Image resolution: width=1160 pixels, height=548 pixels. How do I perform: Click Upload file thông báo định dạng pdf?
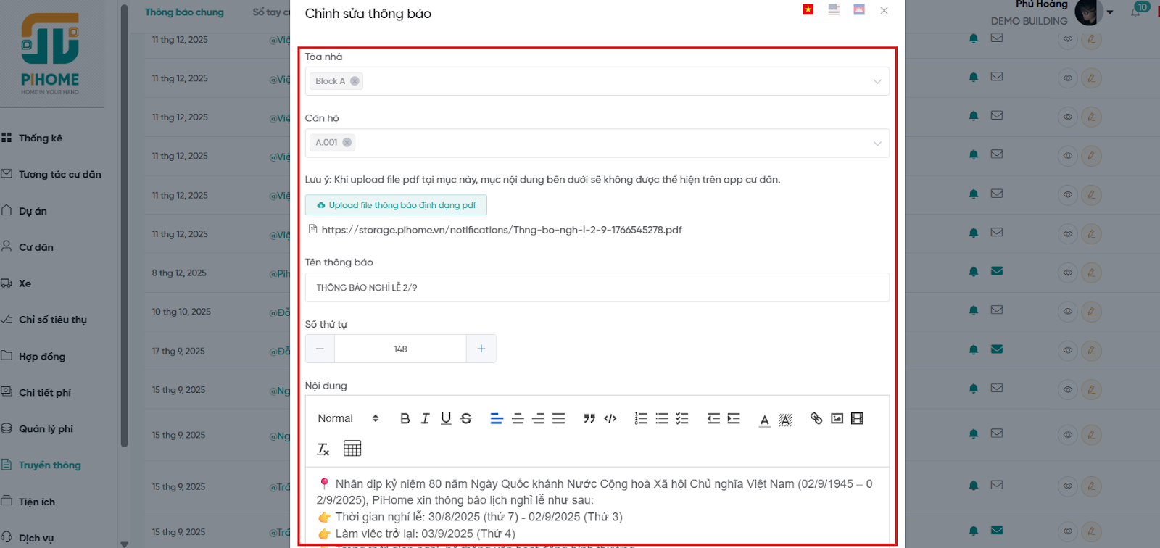click(x=396, y=205)
